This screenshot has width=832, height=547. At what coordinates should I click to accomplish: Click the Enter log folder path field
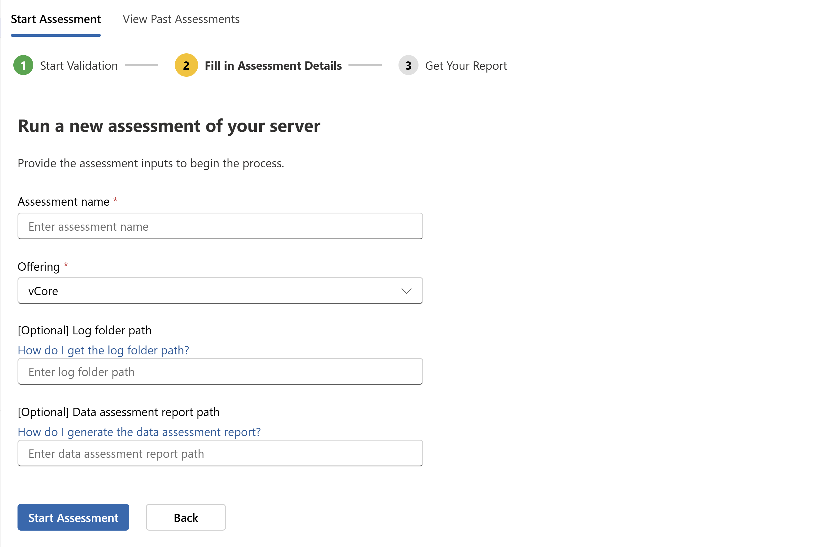(x=220, y=371)
